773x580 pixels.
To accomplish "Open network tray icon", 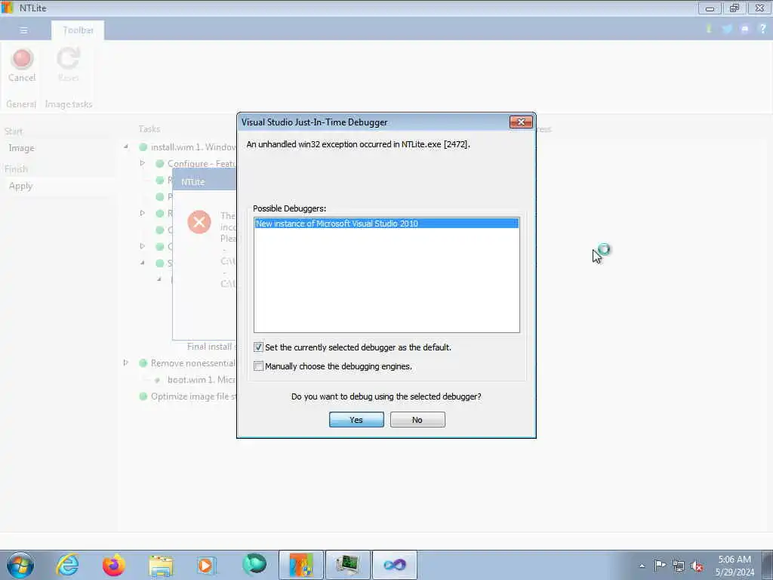I will (679, 566).
